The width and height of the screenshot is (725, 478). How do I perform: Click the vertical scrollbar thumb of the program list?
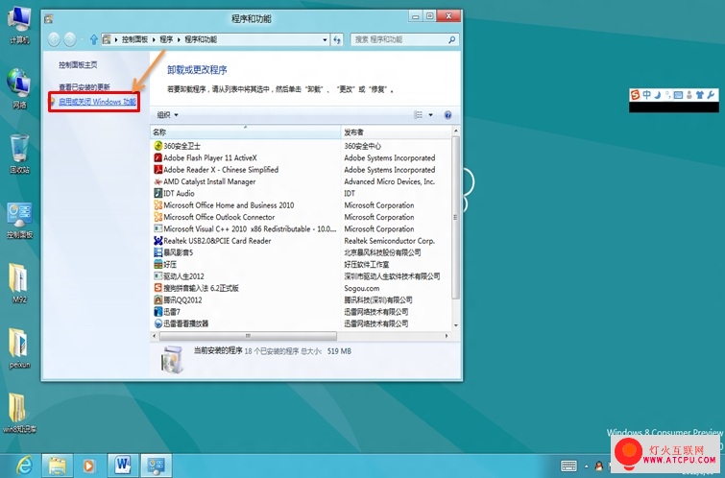point(455,217)
